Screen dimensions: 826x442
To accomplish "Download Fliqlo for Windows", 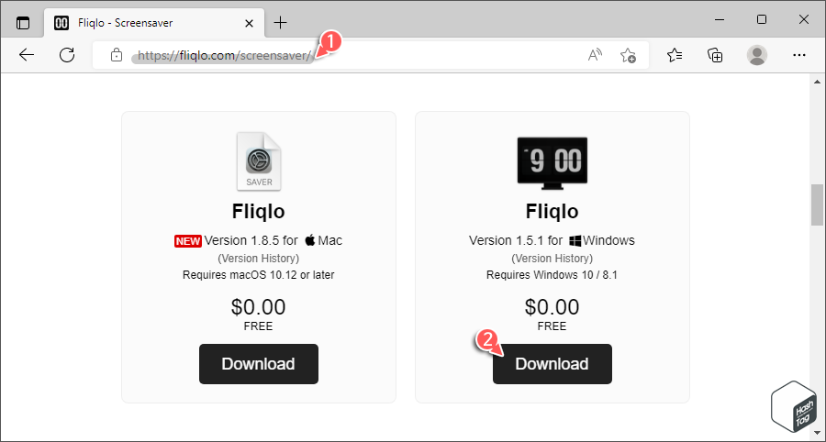I will (x=553, y=364).
